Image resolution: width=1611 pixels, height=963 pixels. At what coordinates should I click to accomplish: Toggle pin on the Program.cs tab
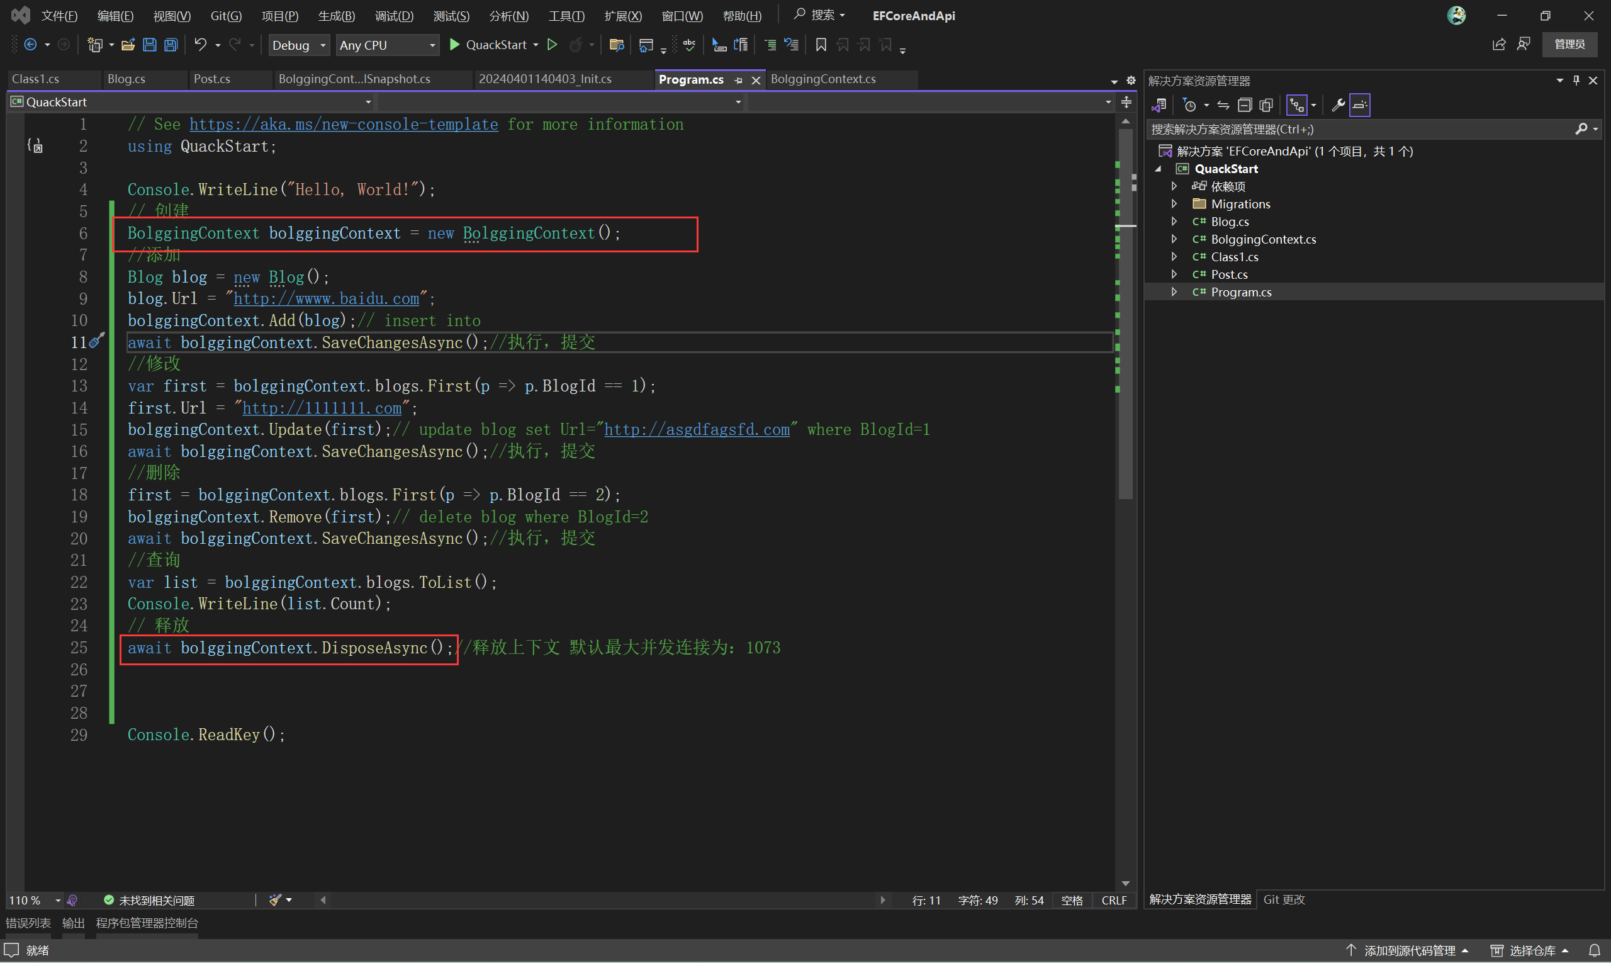pyautogui.click(x=738, y=80)
